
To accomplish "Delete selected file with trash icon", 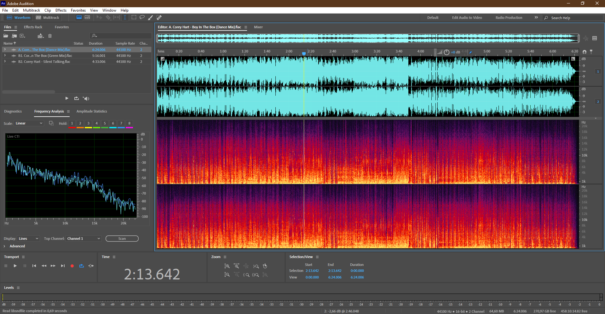I will pyautogui.click(x=50, y=36).
